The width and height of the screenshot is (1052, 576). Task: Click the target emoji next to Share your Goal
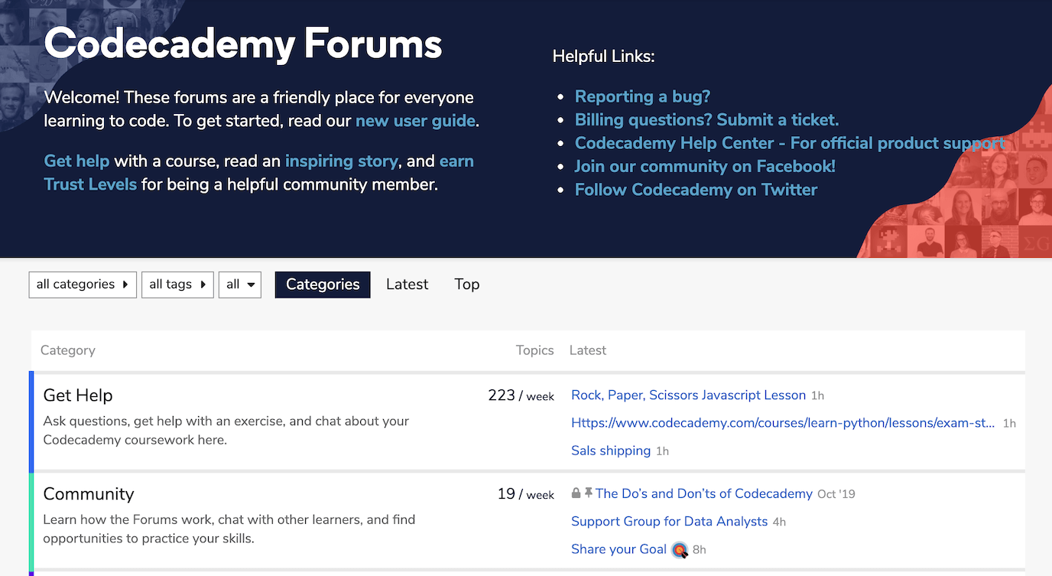click(x=680, y=549)
